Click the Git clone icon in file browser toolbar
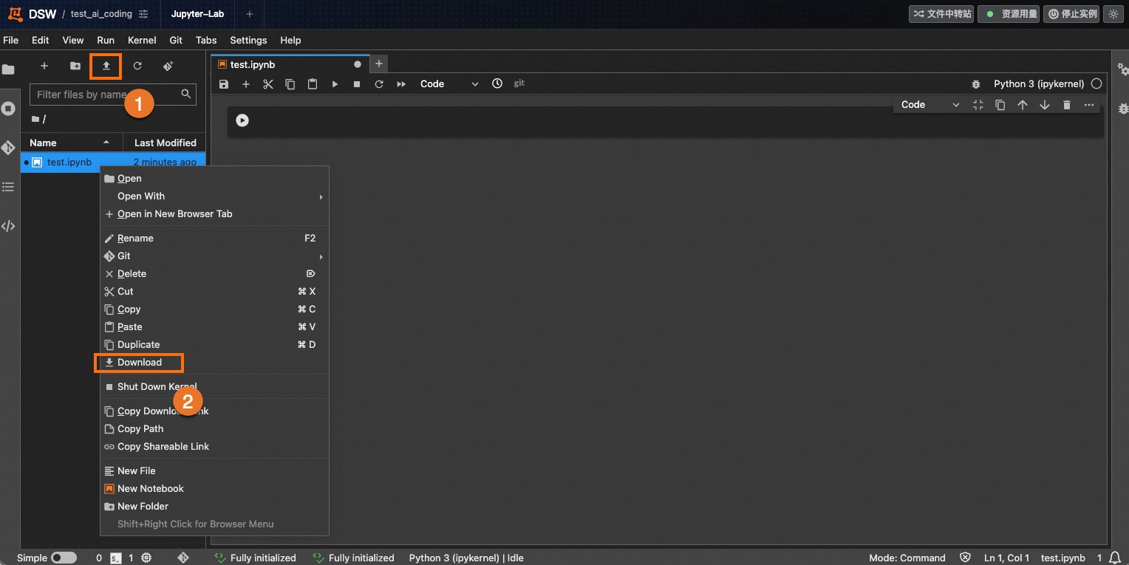Screen dimensions: 1129x565 168,66
